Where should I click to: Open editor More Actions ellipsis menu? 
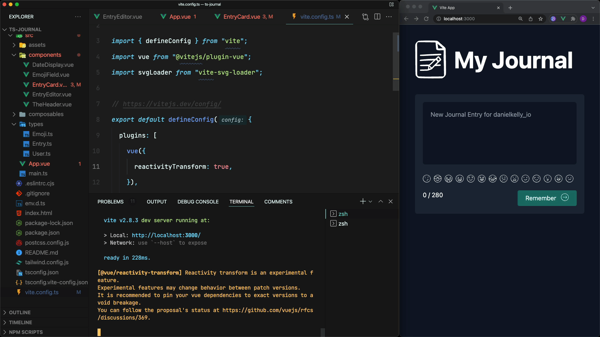click(389, 17)
